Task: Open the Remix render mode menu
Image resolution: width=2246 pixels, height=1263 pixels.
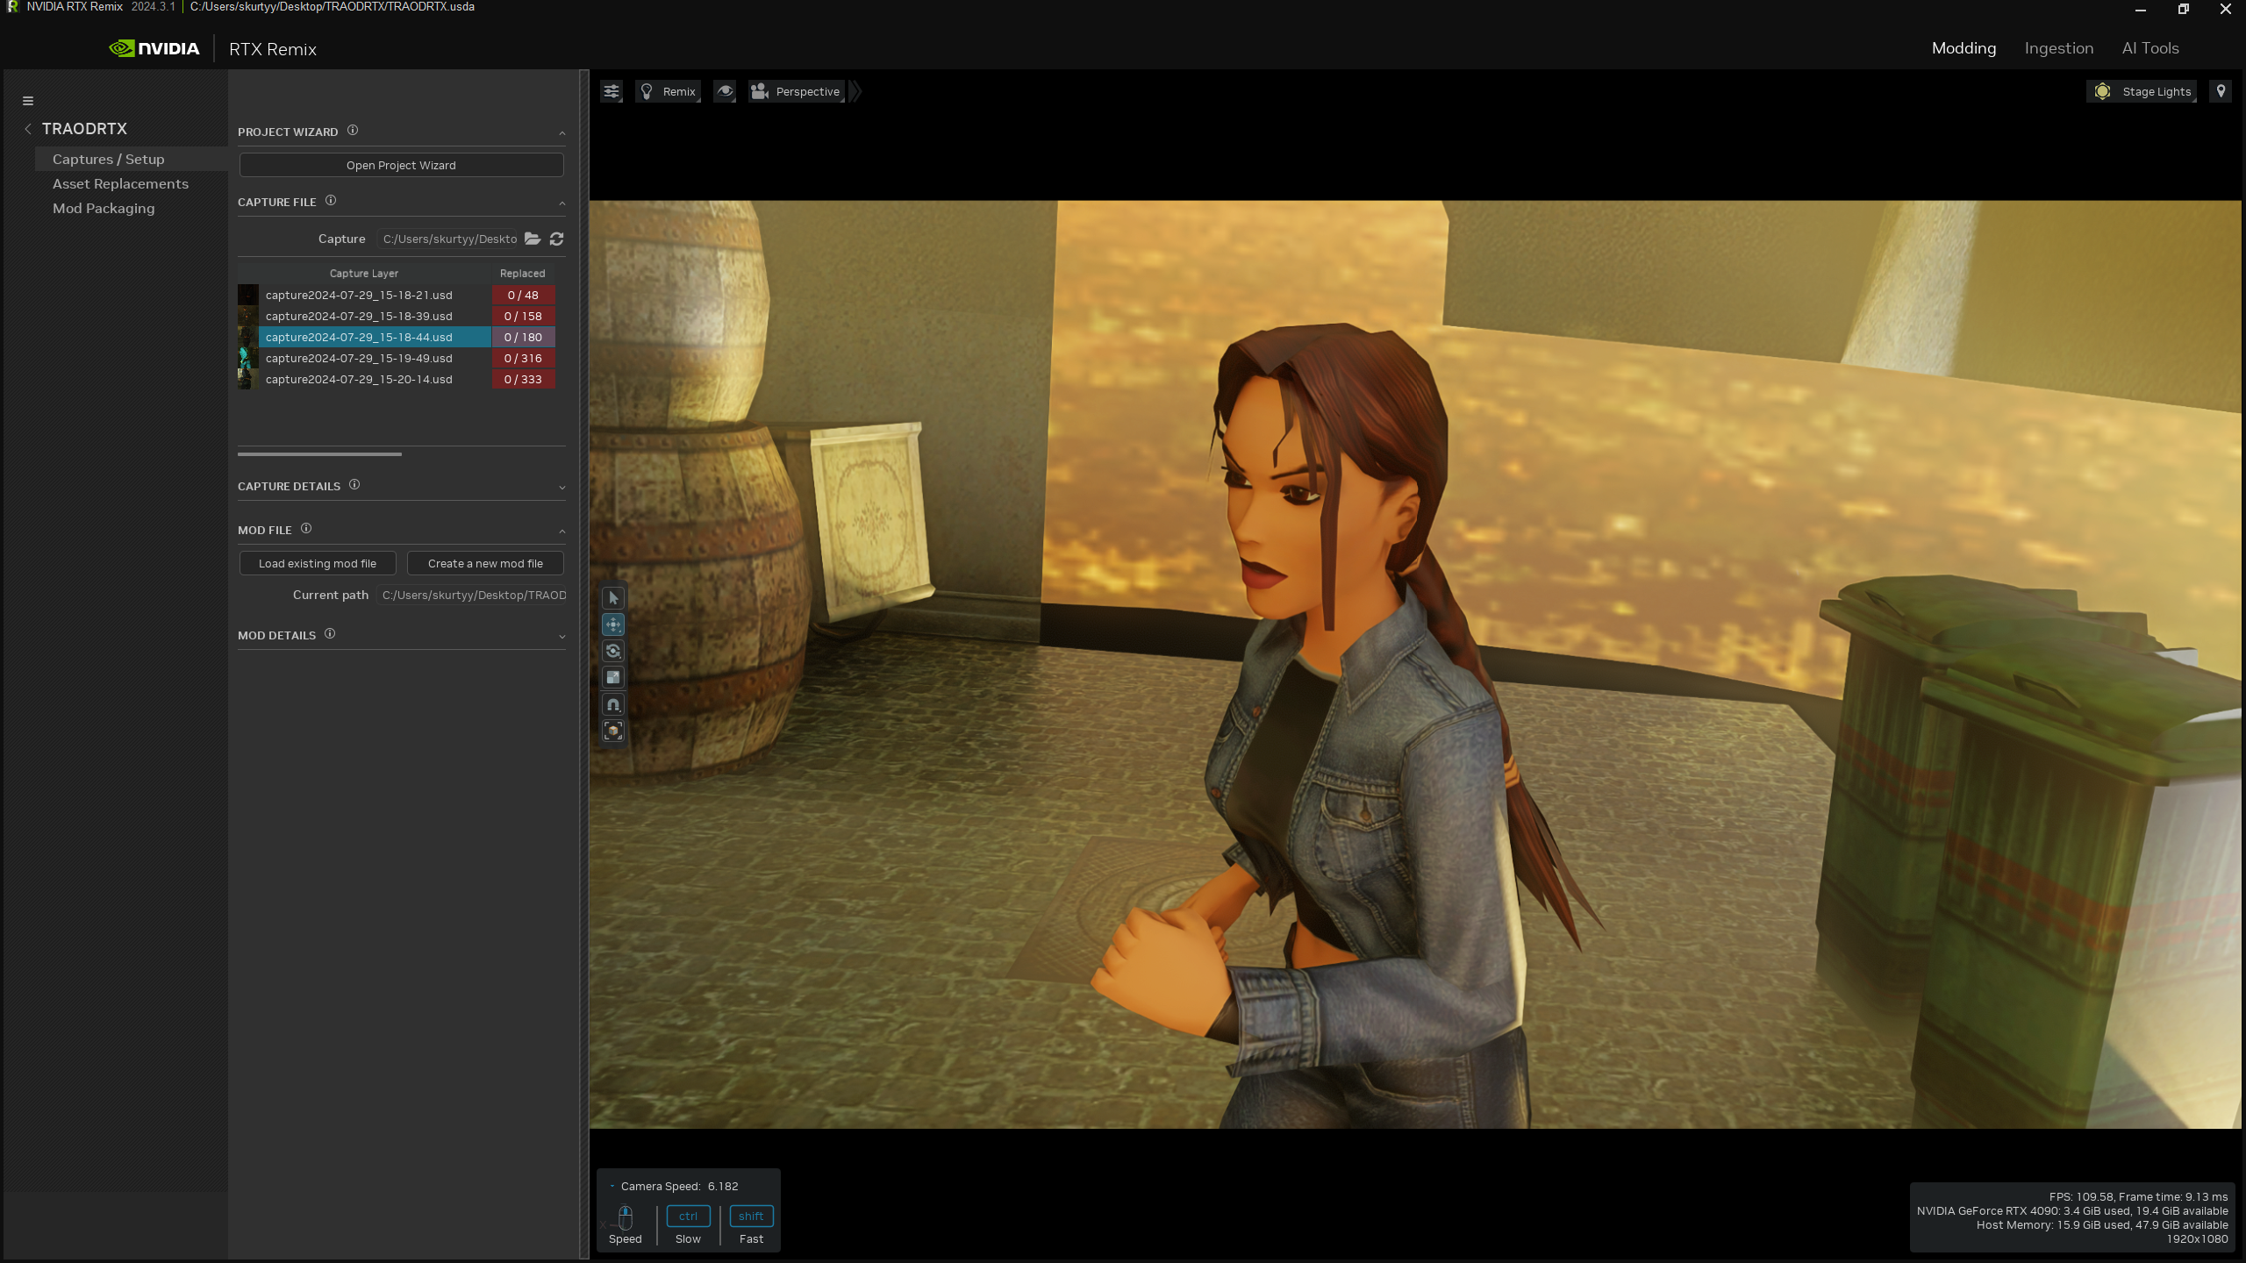Action: click(x=669, y=91)
